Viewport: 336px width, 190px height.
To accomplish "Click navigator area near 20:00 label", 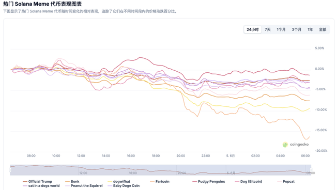I will coord(182,173).
